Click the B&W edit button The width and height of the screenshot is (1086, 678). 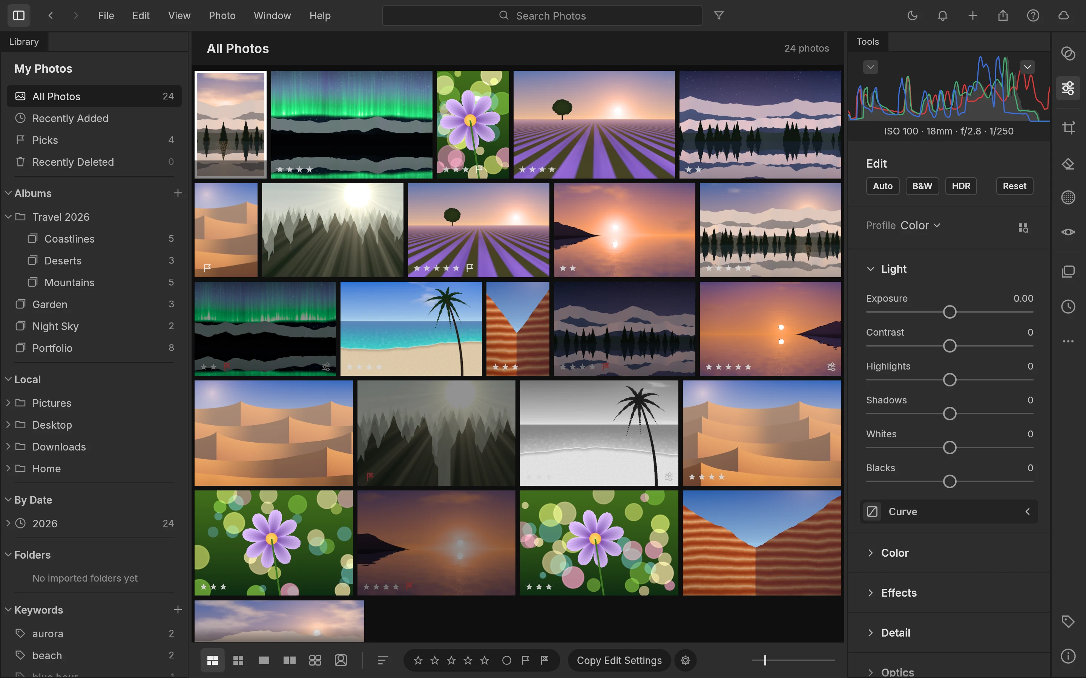tap(922, 186)
